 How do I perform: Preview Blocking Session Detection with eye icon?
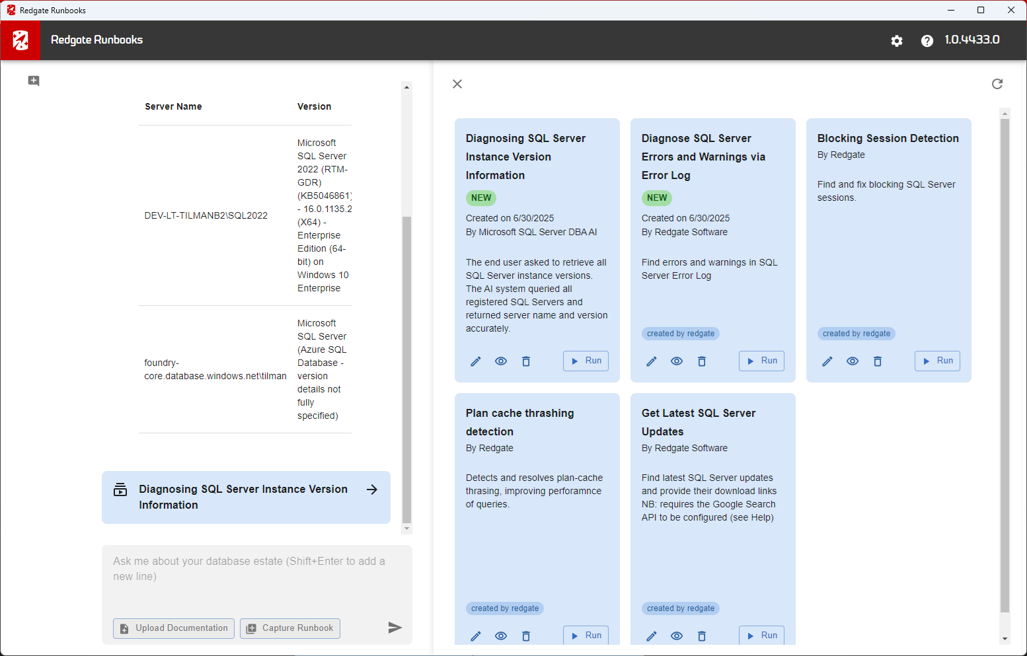853,361
